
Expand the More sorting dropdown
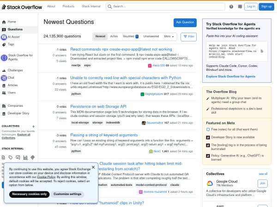169,36
